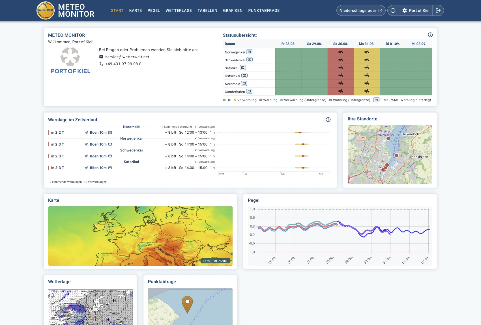Open Warnlage im Zeitverlauf info icon

coord(328,120)
